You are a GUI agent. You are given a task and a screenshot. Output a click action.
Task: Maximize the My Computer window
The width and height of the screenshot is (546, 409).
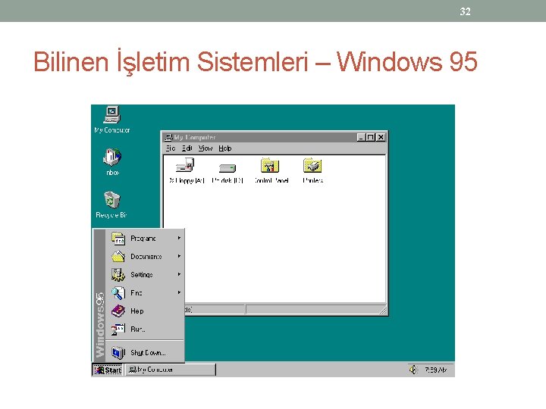[x=371, y=137]
